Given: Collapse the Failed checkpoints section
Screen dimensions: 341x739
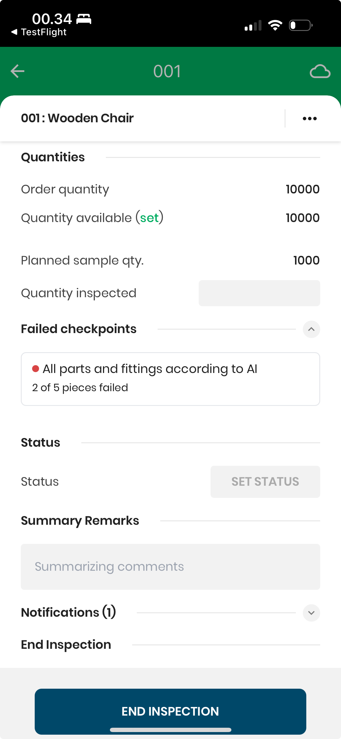Looking at the screenshot, I should pyautogui.click(x=311, y=329).
